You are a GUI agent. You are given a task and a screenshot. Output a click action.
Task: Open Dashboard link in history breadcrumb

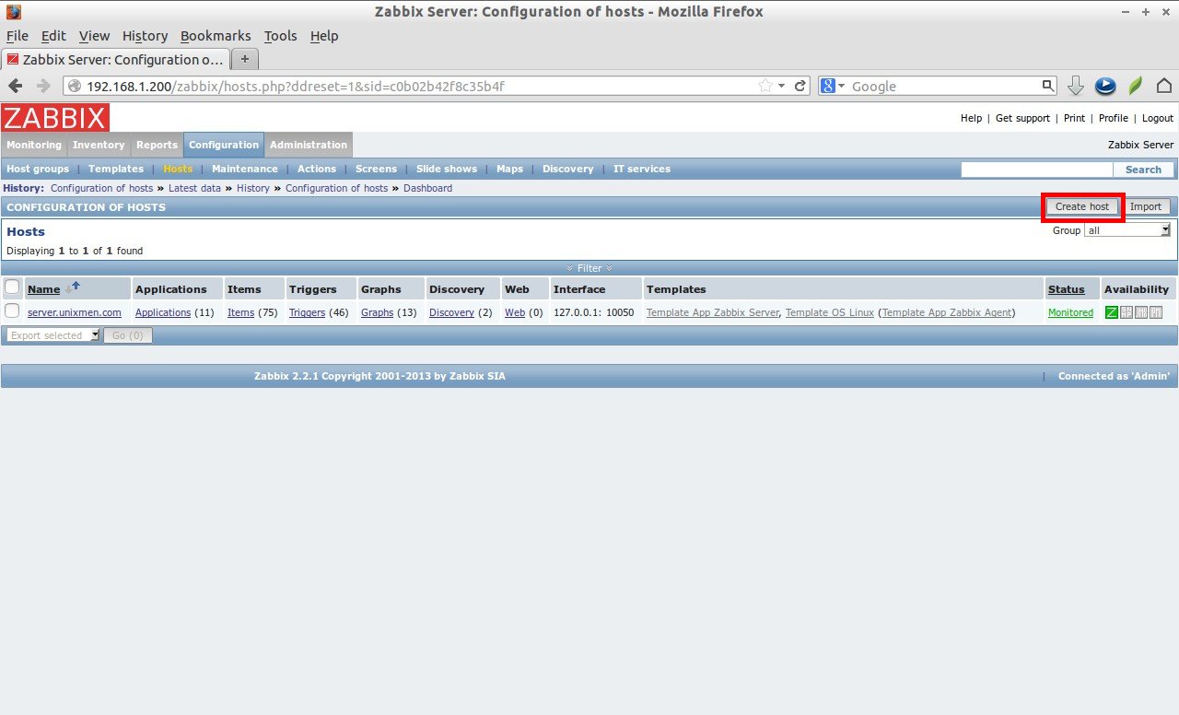(427, 188)
